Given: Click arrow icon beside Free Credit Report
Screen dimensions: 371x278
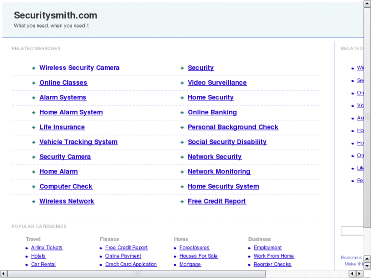Looking at the screenshot, I should 182,202.
